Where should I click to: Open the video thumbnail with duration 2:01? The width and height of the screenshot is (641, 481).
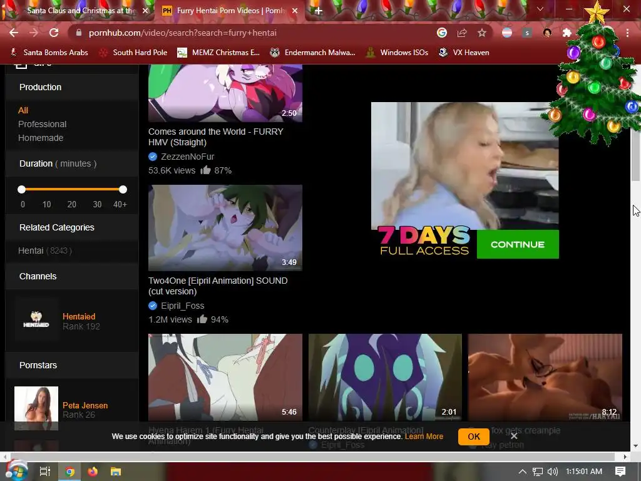pyautogui.click(x=385, y=377)
